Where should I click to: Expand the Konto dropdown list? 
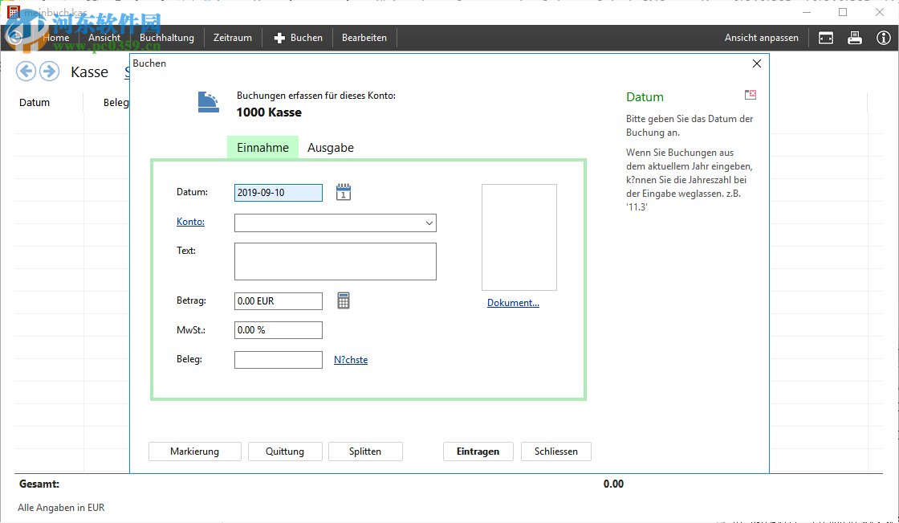pyautogui.click(x=429, y=223)
